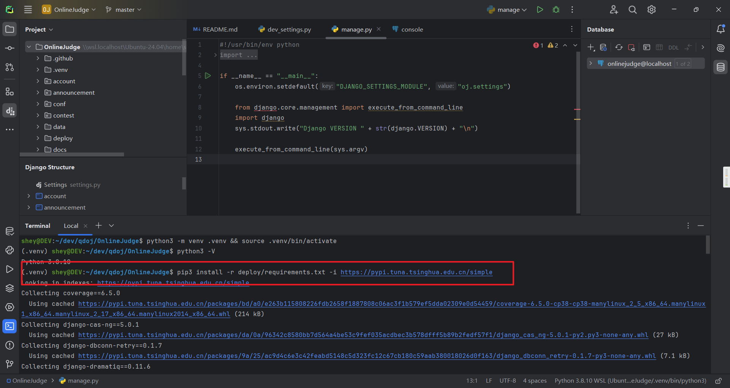This screenshot has width=730, height=388.
Task: Open the Structure tool window
Action: (10, 92)
